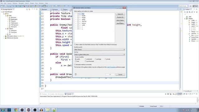Screen dimensions: 199x112
Task: Click the Terminate icon in Console toolbar
Action: [166, 94]
